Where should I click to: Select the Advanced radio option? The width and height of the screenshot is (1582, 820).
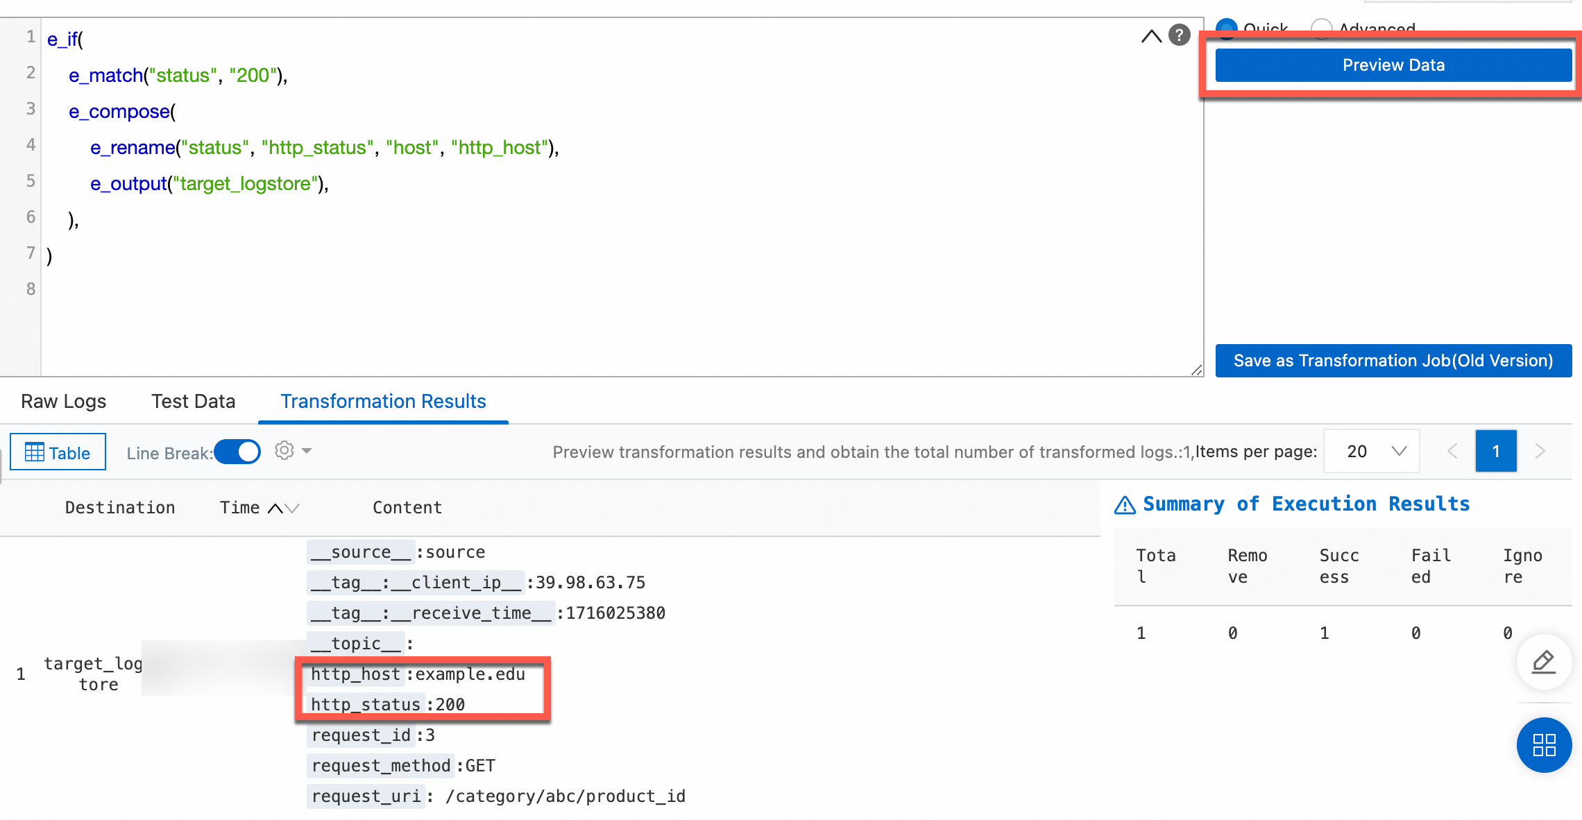[x=1321, y=28]
